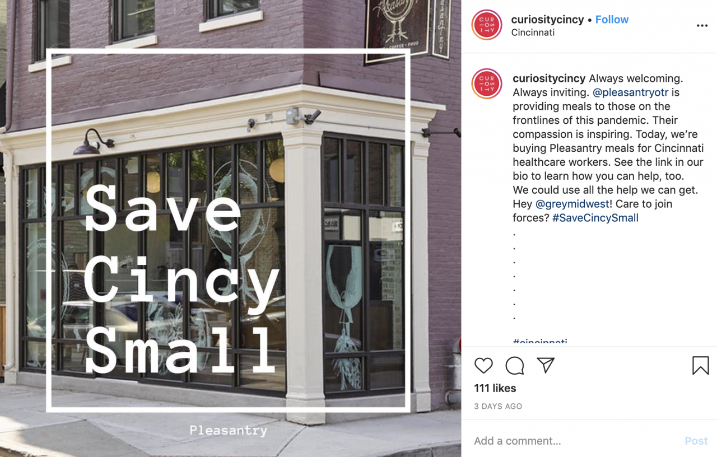Visit the @greymidwest profile mention
Image resolution: width=717 pixels, height=457 pixels.
tap(572, 204)
